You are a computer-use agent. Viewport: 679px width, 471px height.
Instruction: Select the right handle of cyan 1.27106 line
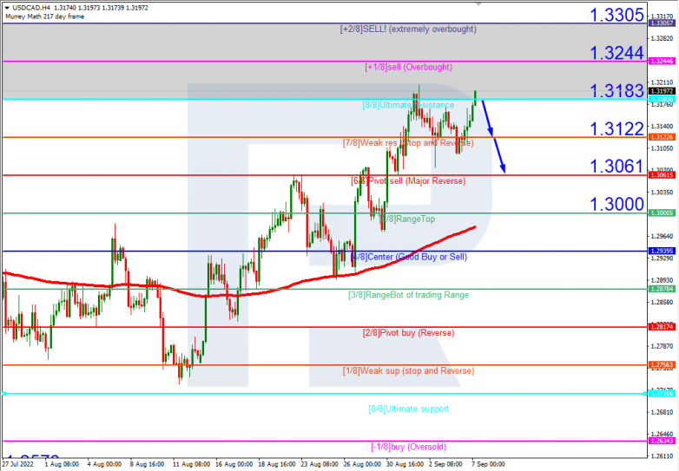(645, 394)
